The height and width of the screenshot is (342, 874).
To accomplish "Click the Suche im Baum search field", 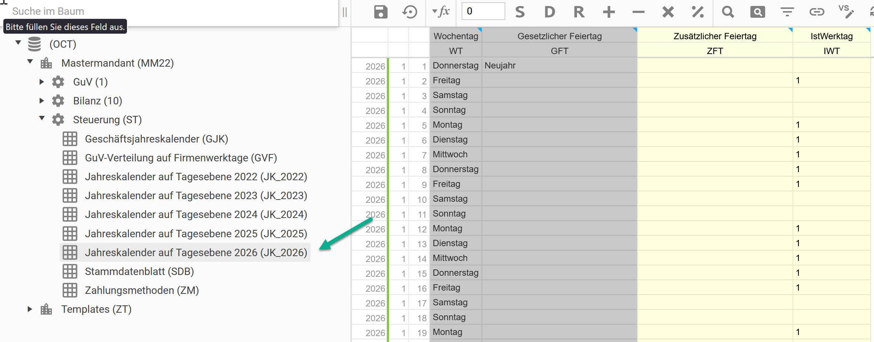I will point(170,11).
